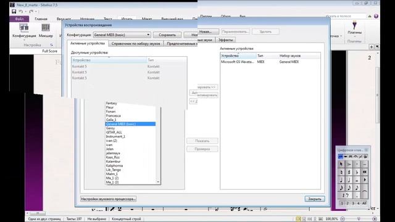Image resolution: width=395 pixels, height=222 pixels.
Task: Click the help question mark icon
Action: pyautogui.click(x=376, y=16)
